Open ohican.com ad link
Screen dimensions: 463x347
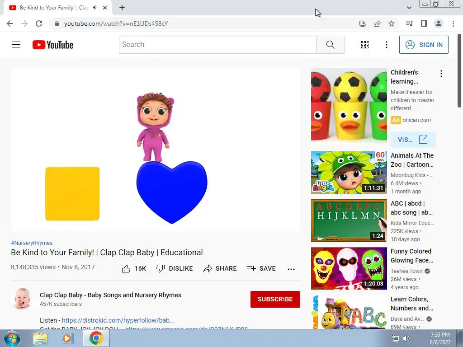click(416, 120)
